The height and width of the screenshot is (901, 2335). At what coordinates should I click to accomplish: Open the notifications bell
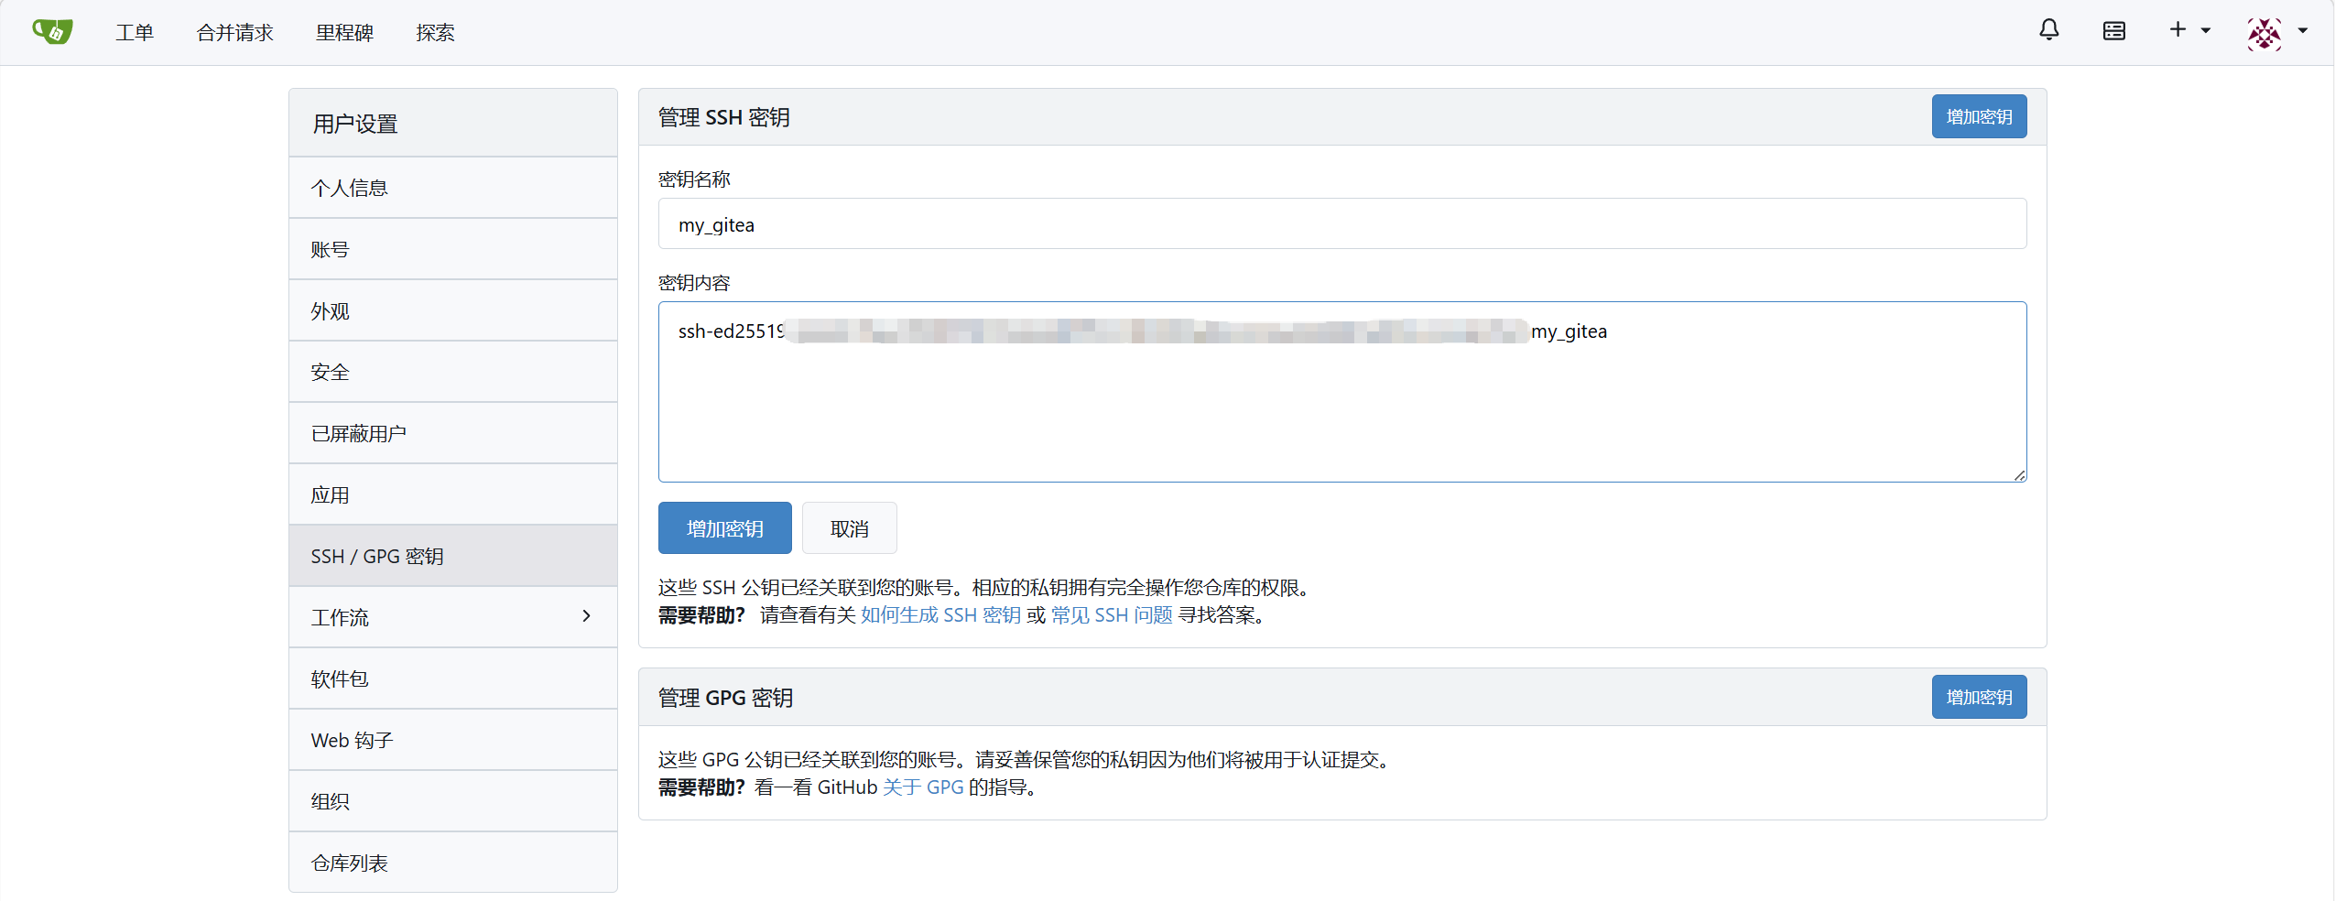click(2048, 31)
